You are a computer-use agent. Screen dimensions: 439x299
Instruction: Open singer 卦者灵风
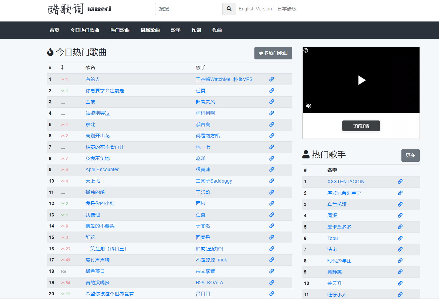tap(205, 102)
